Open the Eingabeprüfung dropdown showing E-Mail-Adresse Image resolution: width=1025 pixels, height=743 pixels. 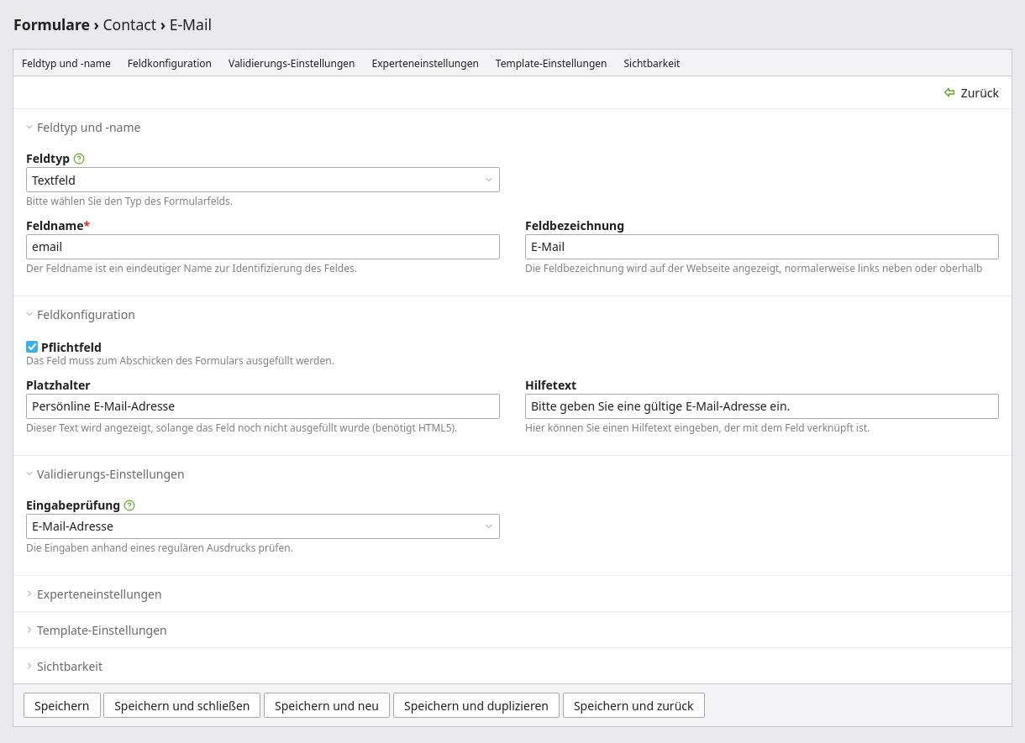click(x=263, y=526)
